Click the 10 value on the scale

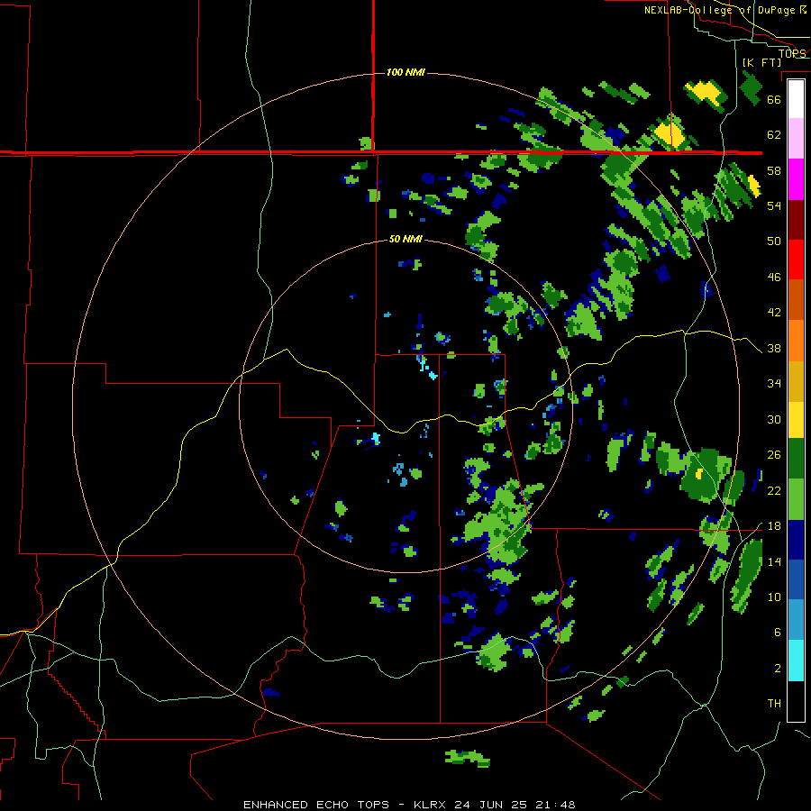[x=774, y=597]
